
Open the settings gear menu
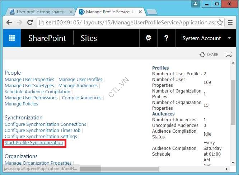(x=148, y=38)
